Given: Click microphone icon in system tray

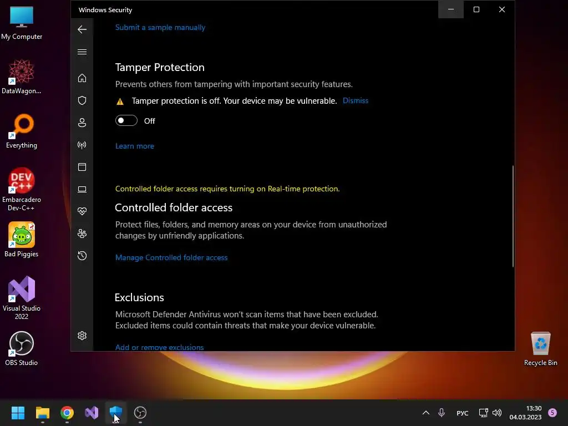Looking at the screenshot, I should [441, 413].
